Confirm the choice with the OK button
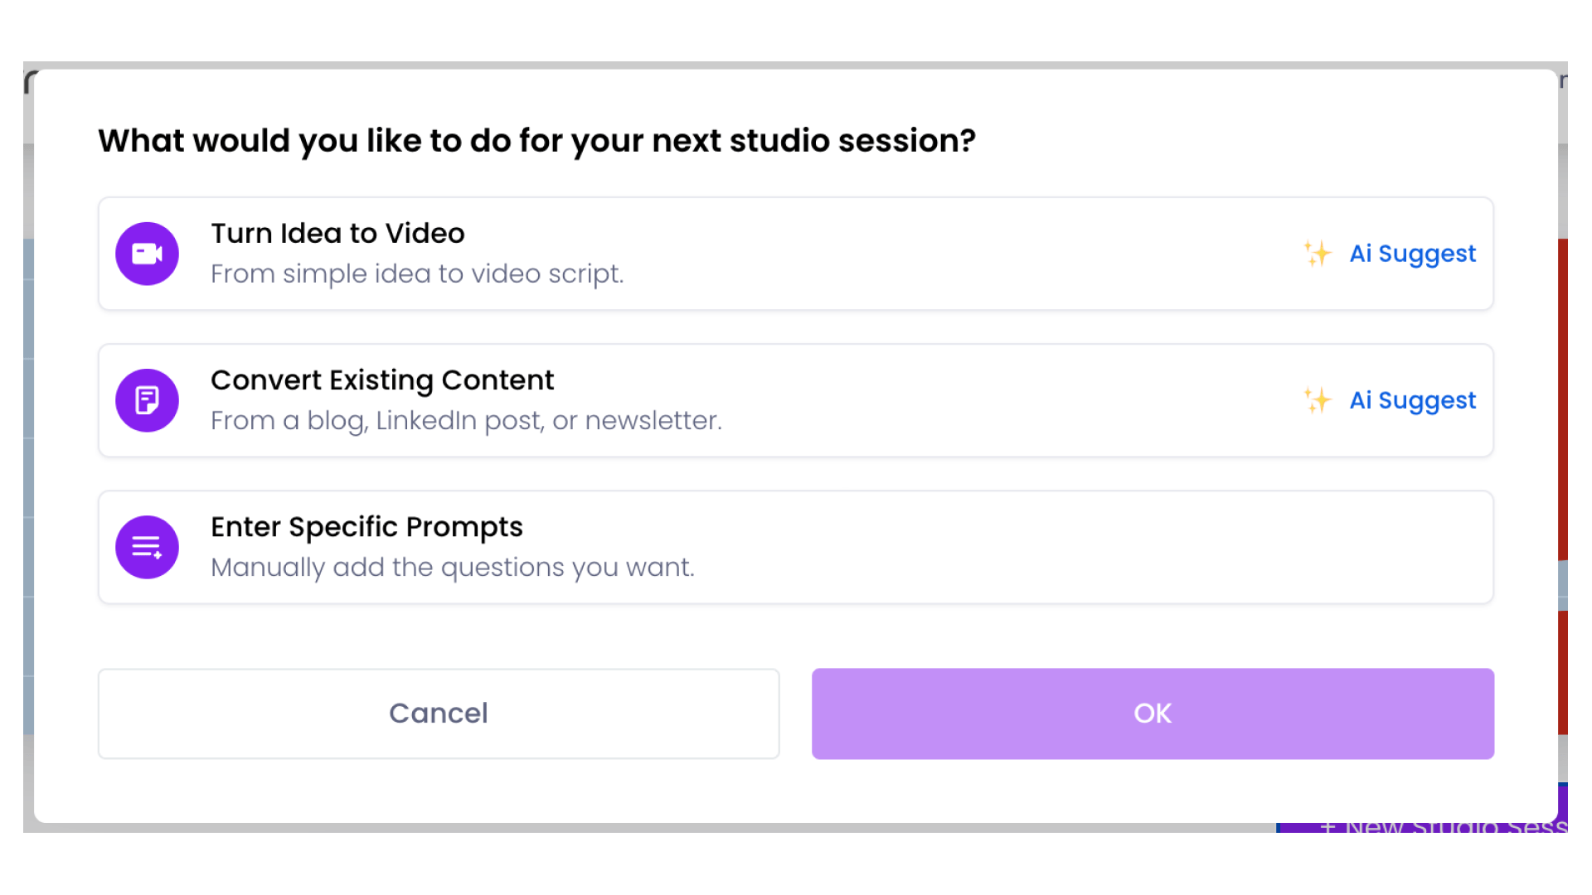Viewport: 1592px width, 895px height. point(1153,714)
